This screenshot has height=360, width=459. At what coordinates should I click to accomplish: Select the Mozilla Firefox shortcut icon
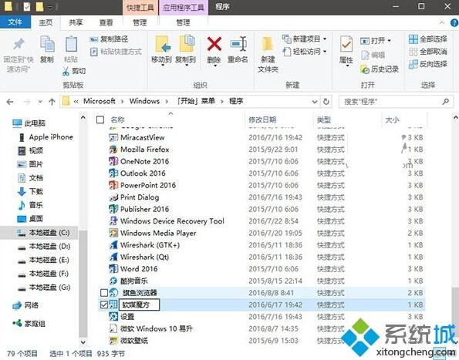[x=113, y=150]
